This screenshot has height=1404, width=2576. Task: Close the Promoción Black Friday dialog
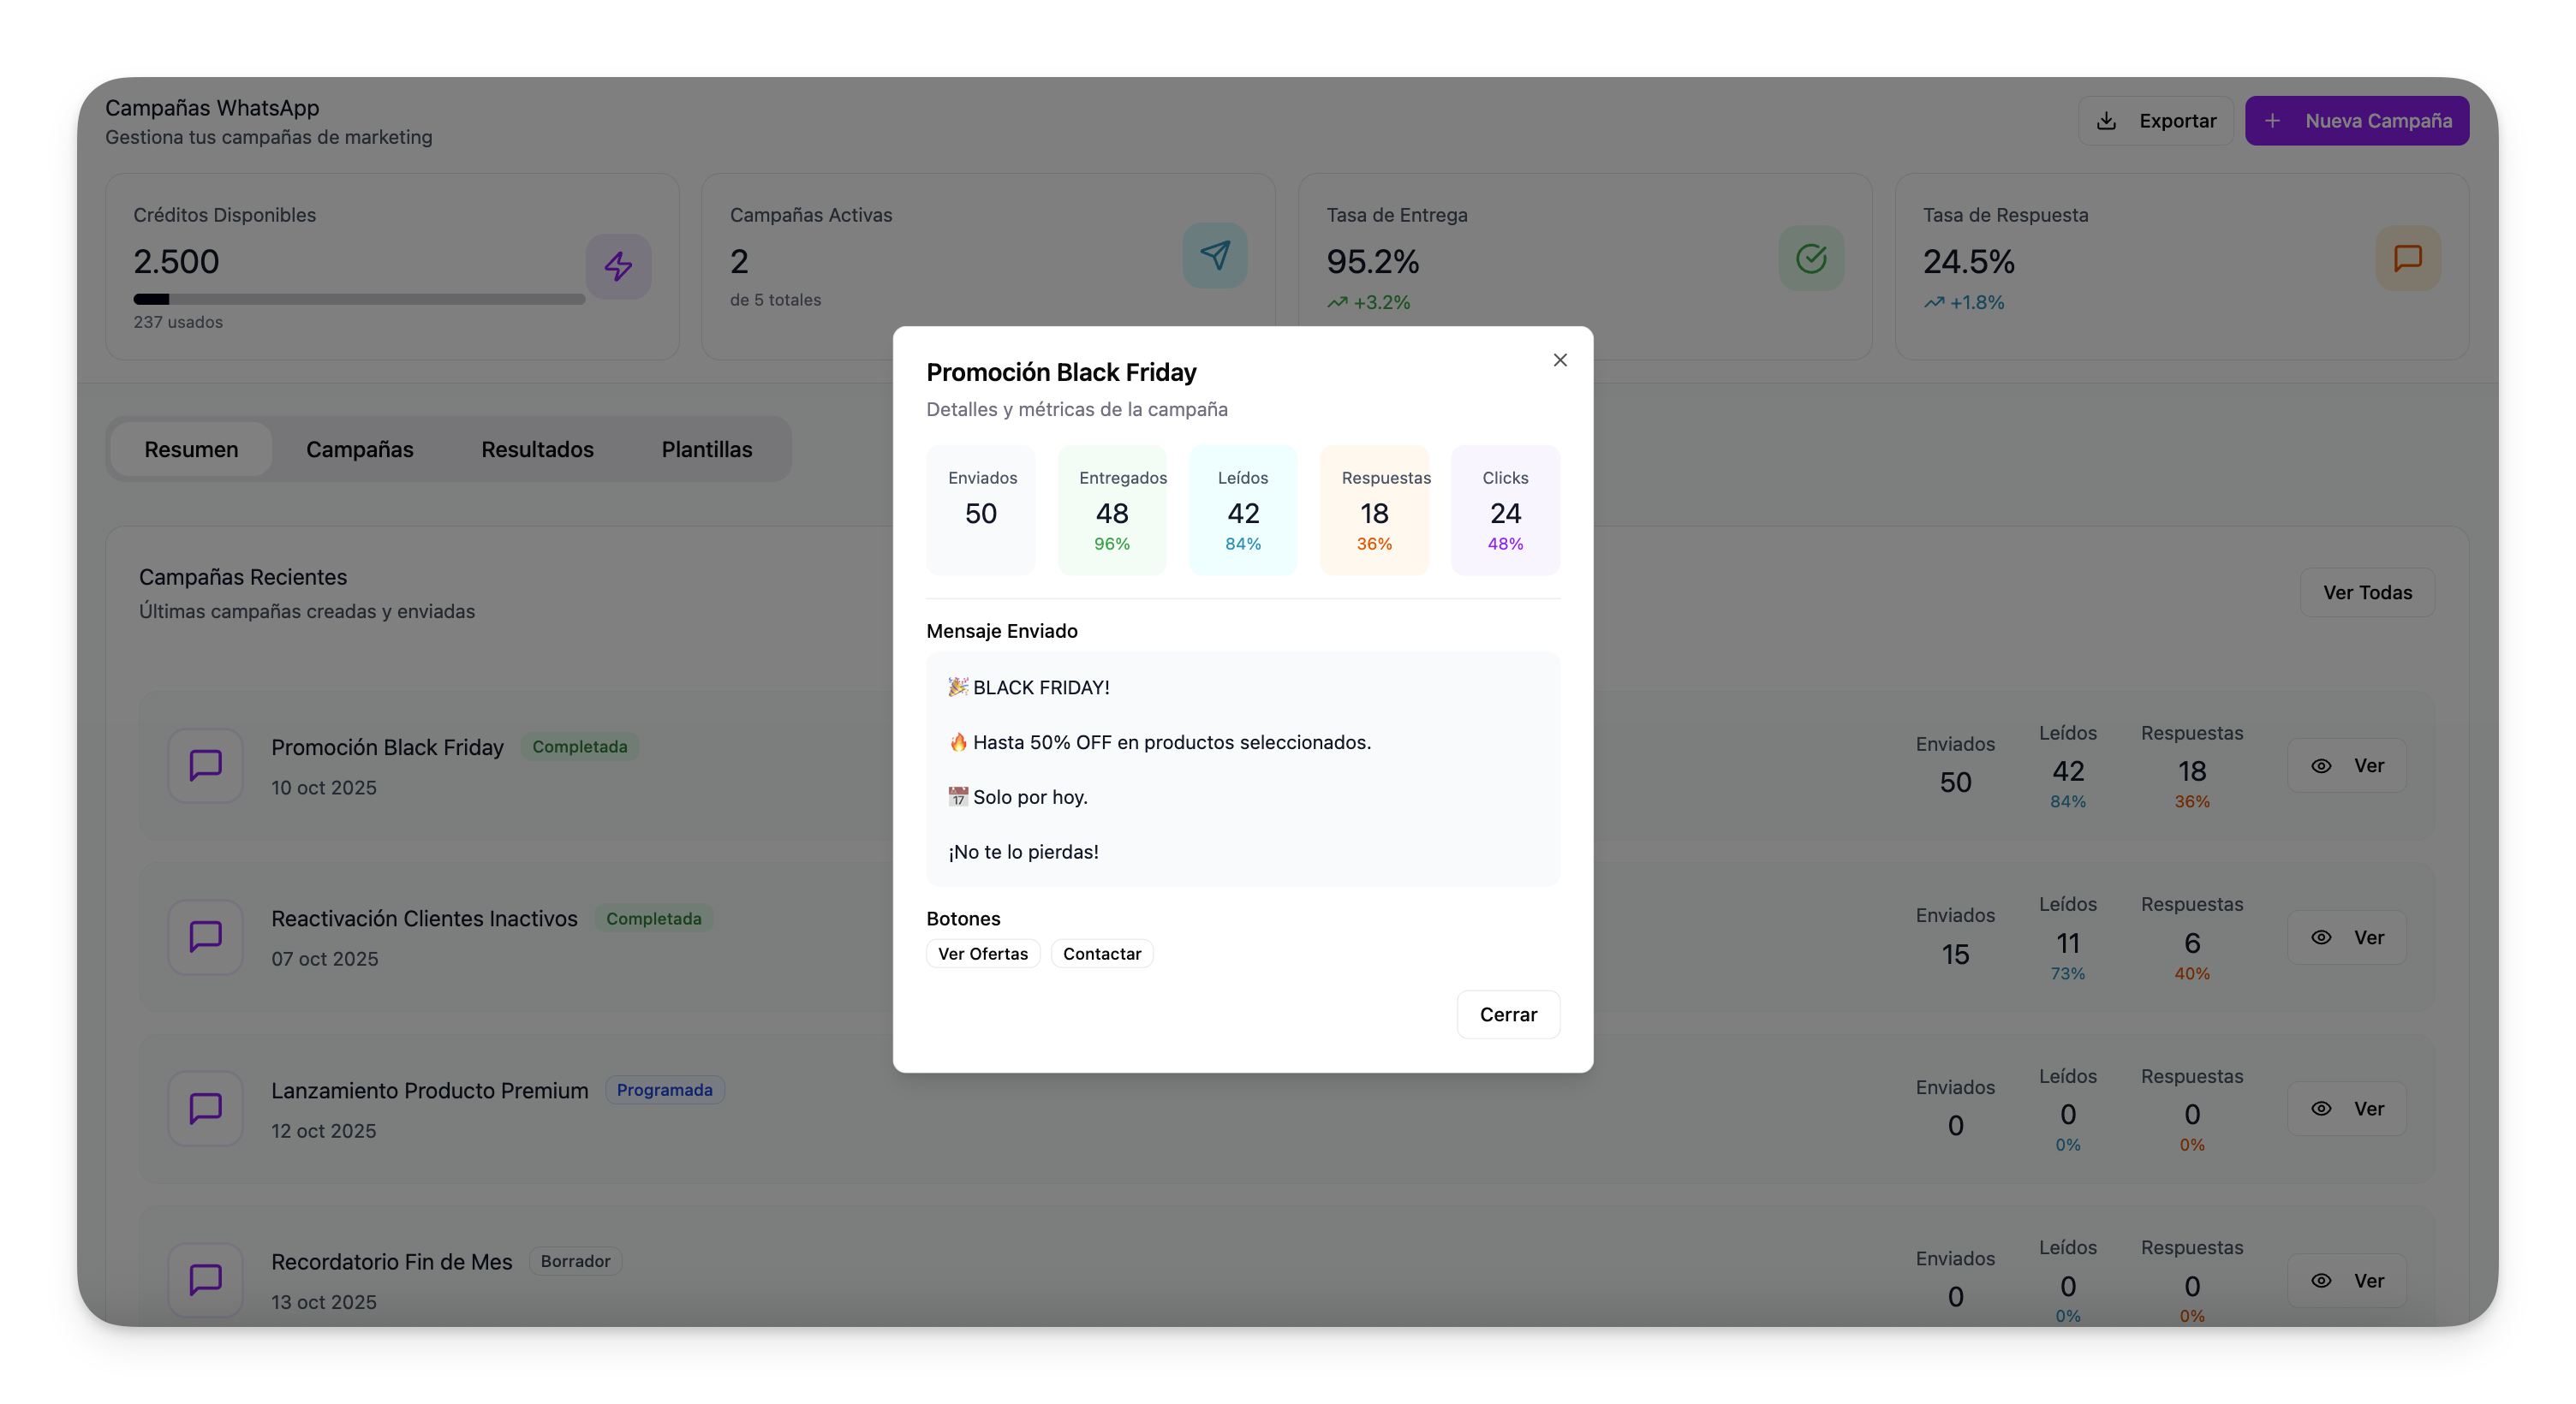[1559, 360]
